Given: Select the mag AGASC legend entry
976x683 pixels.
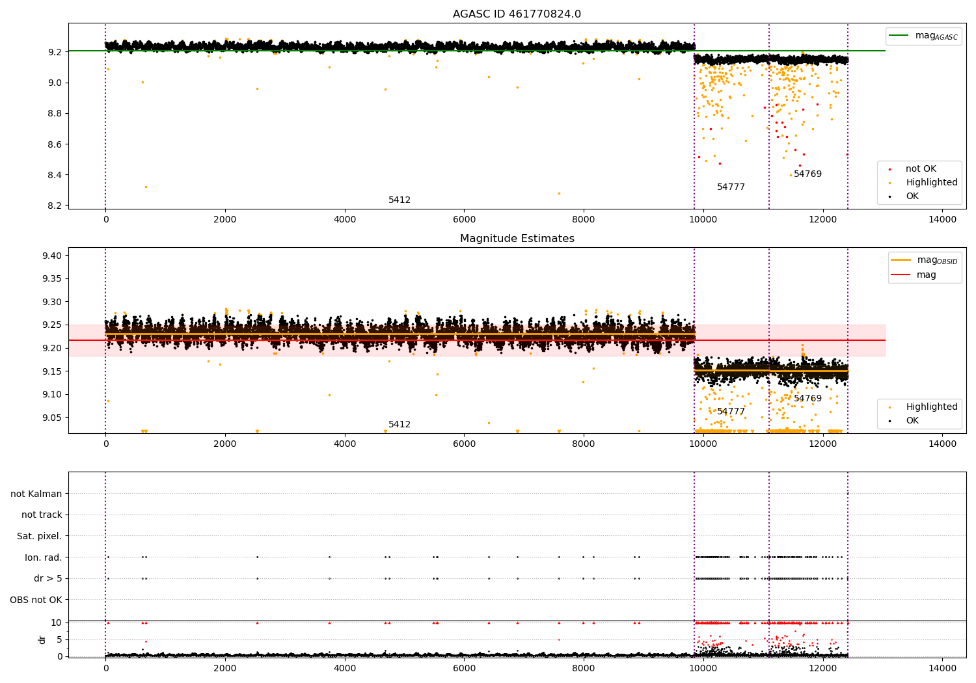Looking at the screenshot, I should pos(923,36).
